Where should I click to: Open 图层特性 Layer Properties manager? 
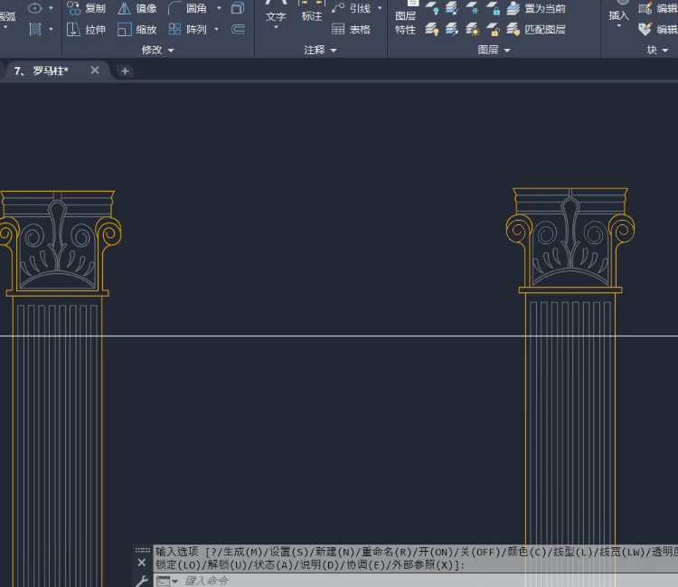(406, 19)
